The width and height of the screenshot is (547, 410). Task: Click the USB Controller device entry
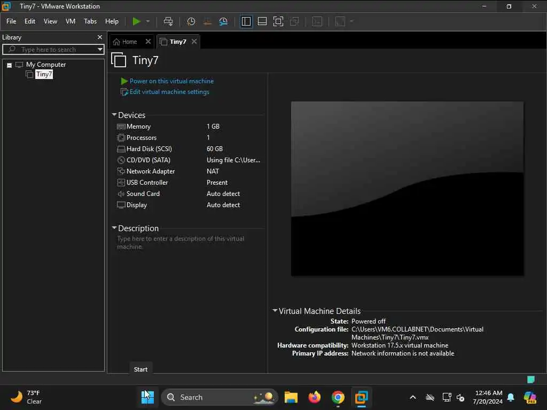[x=147, y=183]
